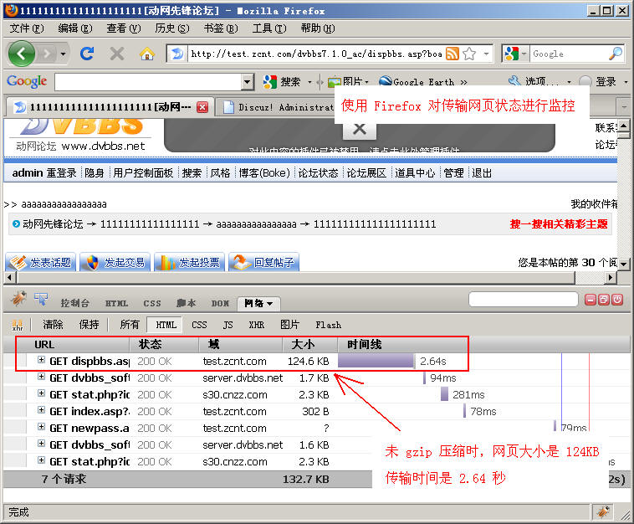The image size is (634, 524).
Task: Click the 退出 logout link
Action: click(x=482, y=173)
